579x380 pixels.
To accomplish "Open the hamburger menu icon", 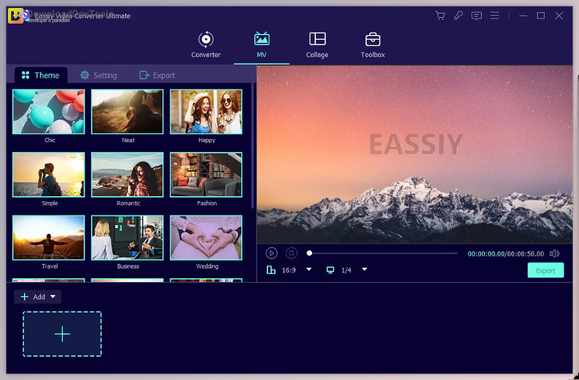I will coord(494,15).
